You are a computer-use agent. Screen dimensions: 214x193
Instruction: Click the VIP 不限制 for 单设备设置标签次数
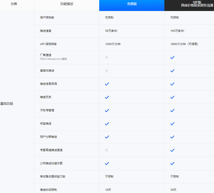coord(174,176)
